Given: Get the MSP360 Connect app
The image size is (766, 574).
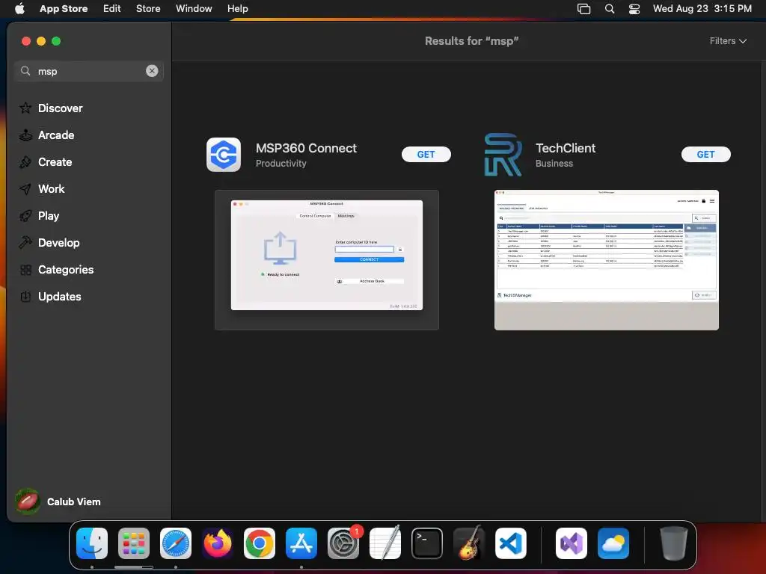Looking at the screenshot, I should point(426,154).
